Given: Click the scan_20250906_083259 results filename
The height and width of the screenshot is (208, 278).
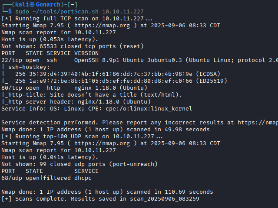Looking at the screenshot, I should (x=165, y=199).
